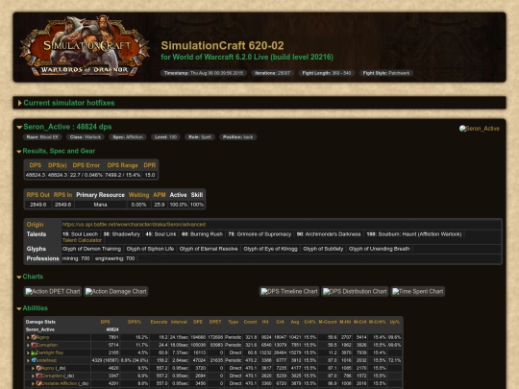Click the engineering: 700 profession entry

tap(114, 258)
